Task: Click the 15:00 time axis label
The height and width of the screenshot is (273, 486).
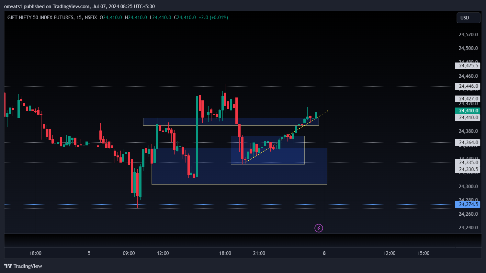Action: (423, 253)
